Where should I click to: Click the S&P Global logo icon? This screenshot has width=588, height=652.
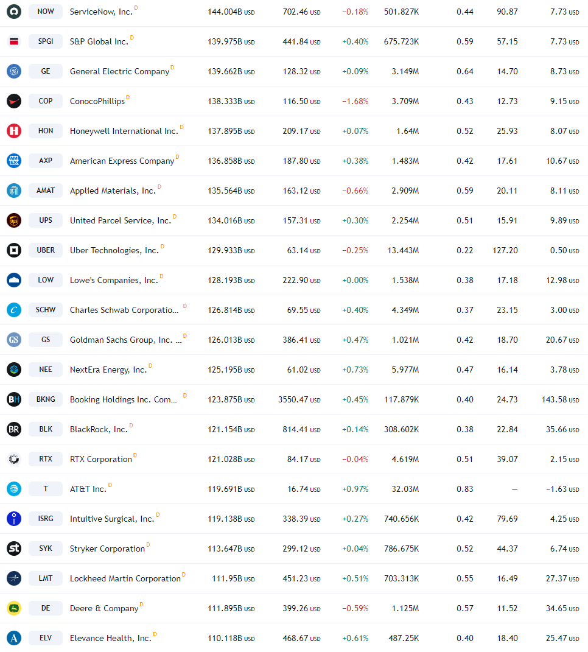point(14,41)
